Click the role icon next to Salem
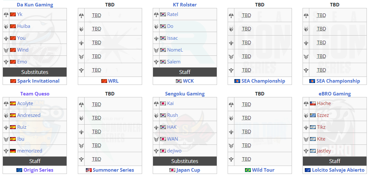 [x=156, y=62]
